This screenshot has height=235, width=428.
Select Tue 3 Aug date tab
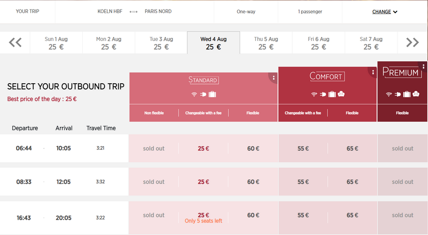(161, 43)
